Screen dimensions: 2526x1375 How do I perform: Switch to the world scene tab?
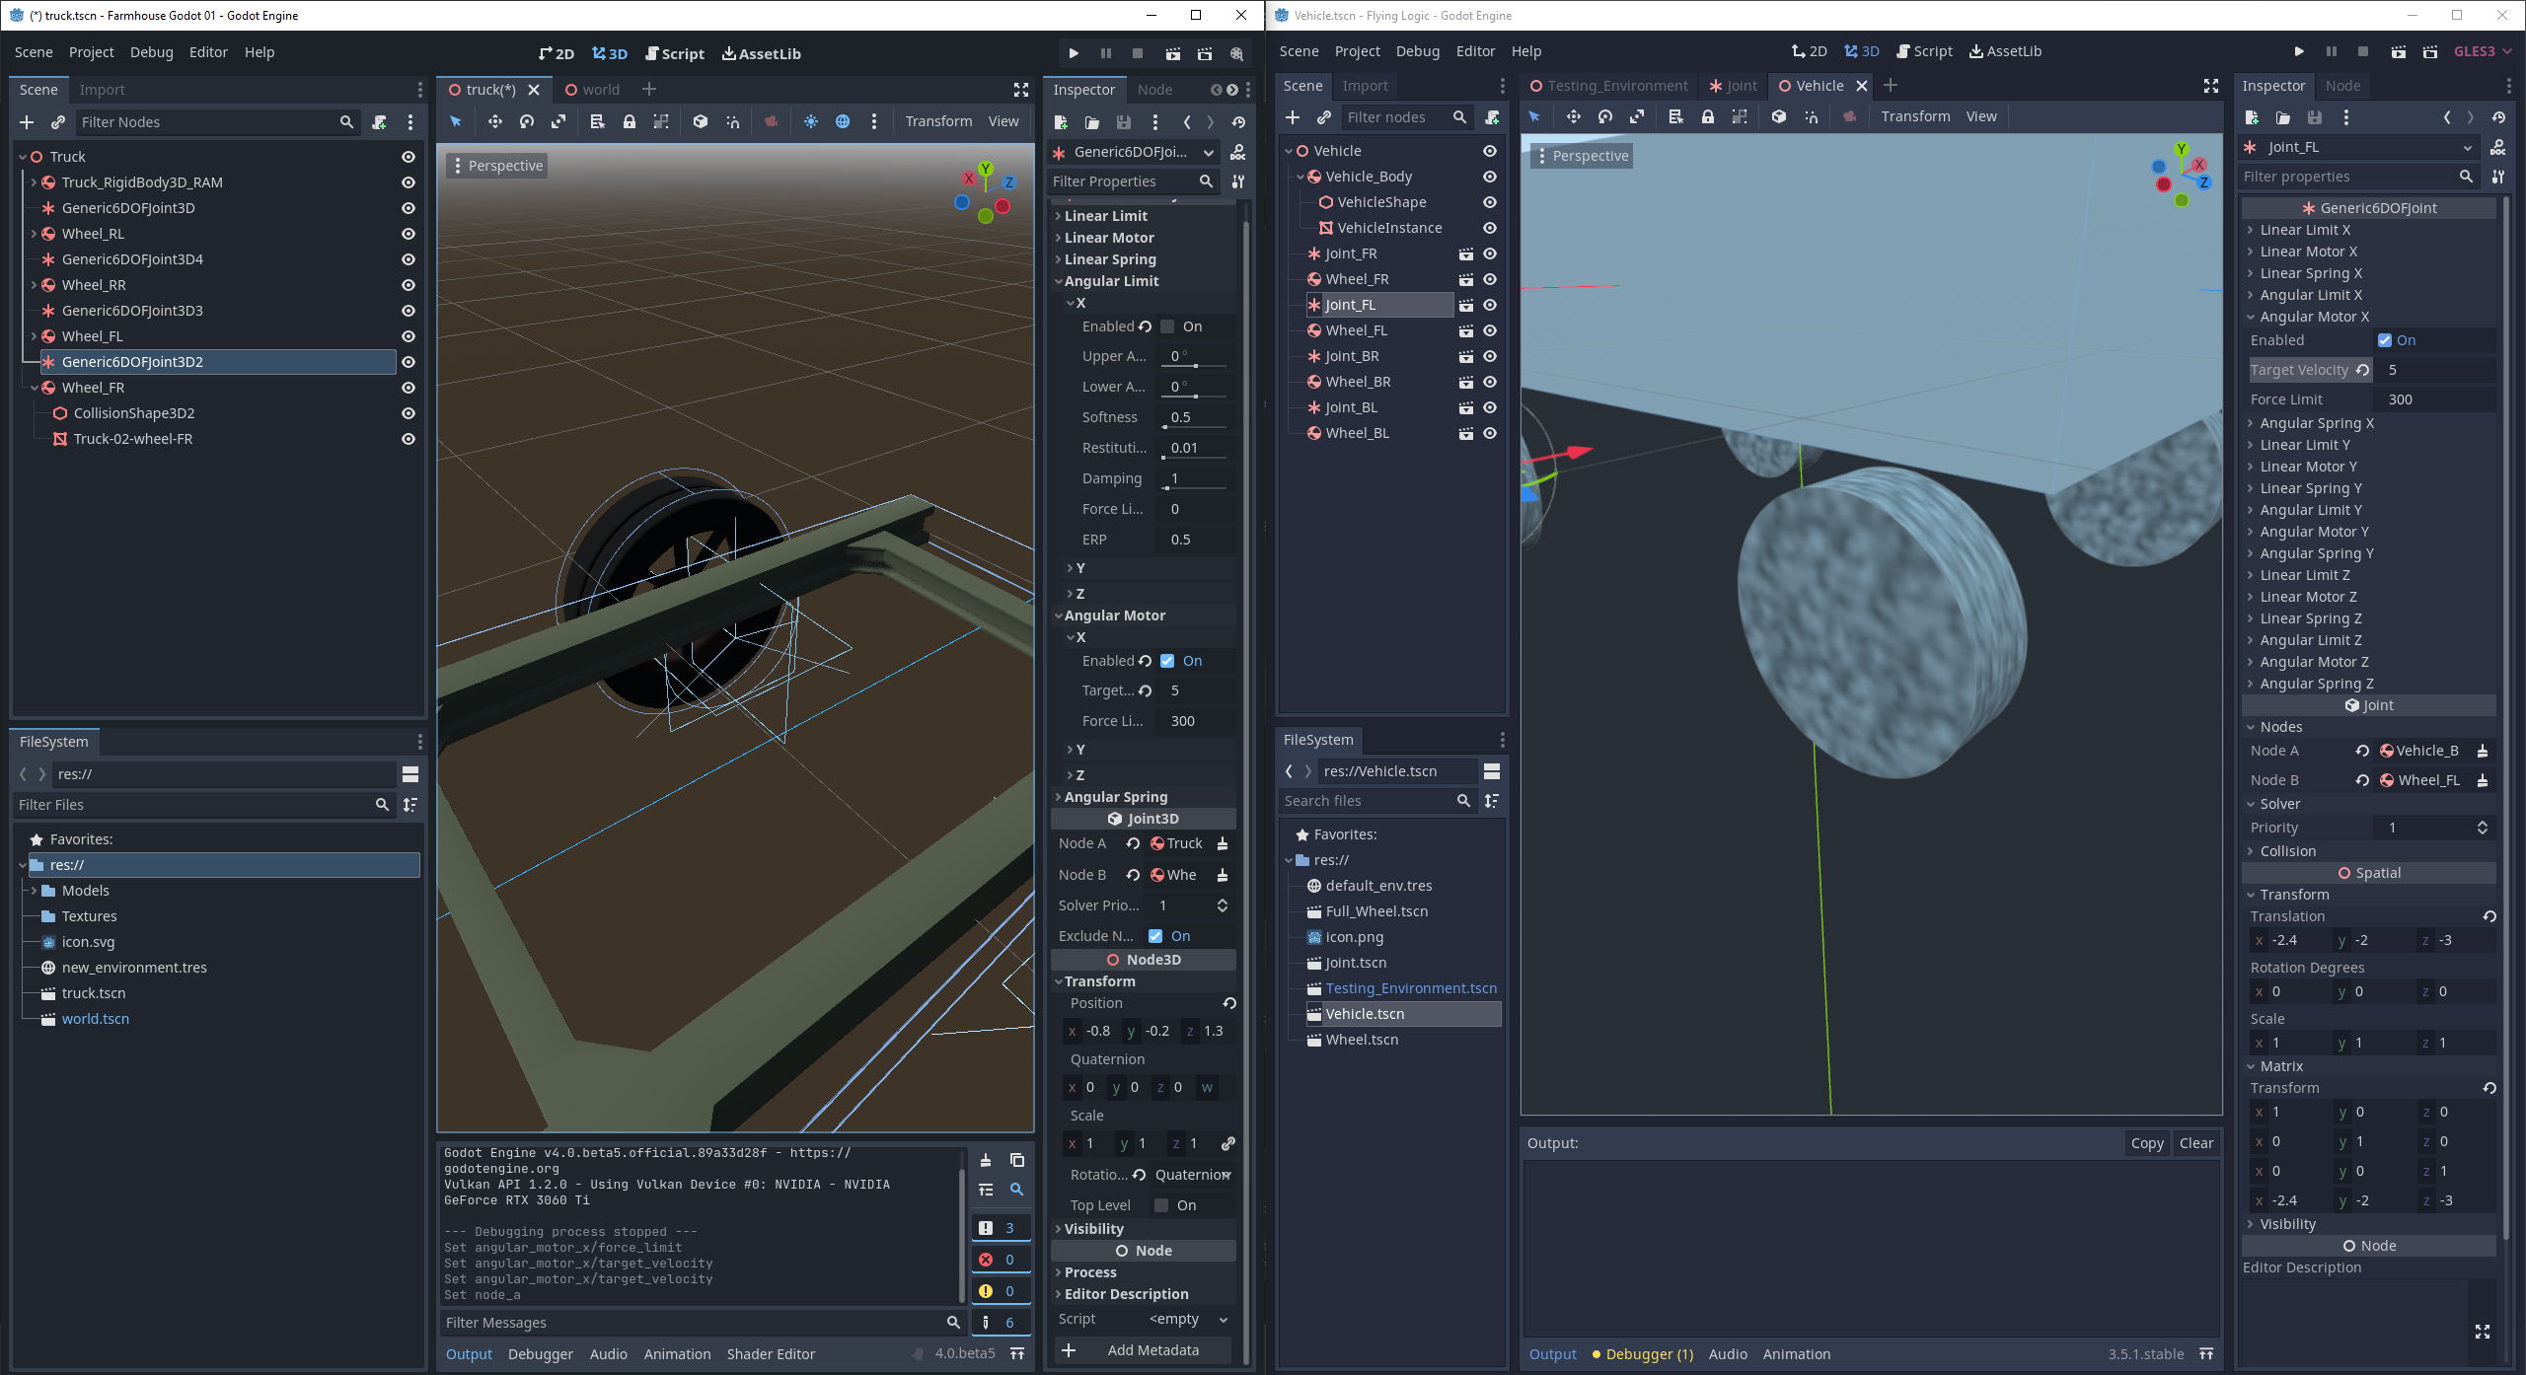[x=602, y=89]
